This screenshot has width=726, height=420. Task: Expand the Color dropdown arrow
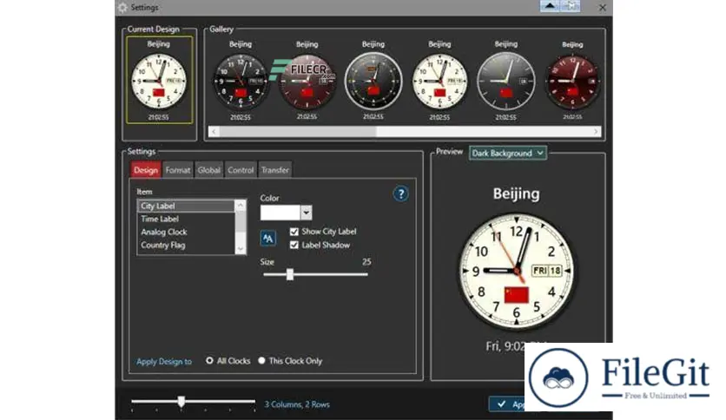(306, 213)
